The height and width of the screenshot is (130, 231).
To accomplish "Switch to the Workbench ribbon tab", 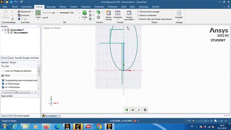I will click(x=113, y=7).
